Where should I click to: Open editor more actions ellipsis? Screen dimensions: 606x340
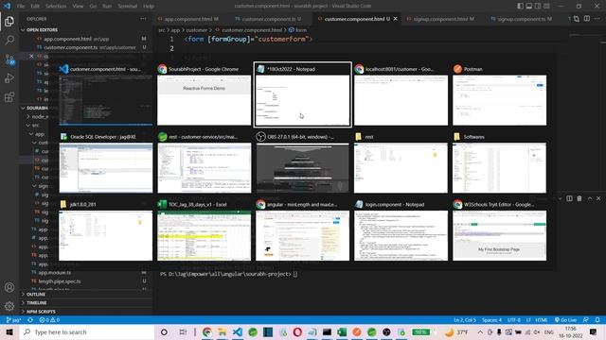pyautogui.click(x=597, y=19)
